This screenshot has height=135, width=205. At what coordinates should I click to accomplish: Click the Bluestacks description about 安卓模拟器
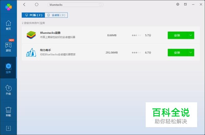tap(58, 37)
